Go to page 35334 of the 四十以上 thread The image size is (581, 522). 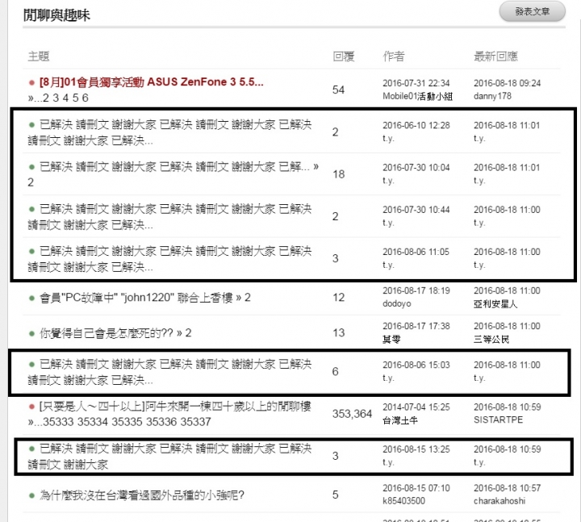93,422
